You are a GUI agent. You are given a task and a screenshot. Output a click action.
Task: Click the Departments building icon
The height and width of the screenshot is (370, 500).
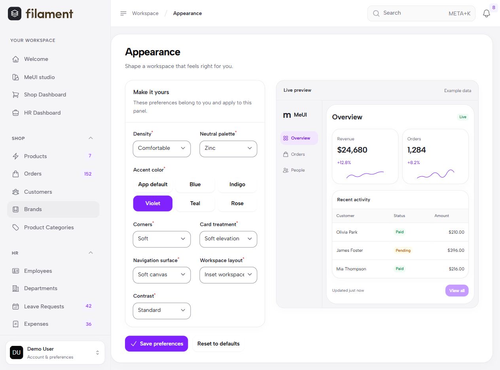16,289
